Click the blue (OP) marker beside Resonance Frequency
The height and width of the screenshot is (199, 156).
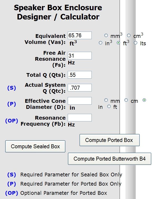(x=12, y=121)
